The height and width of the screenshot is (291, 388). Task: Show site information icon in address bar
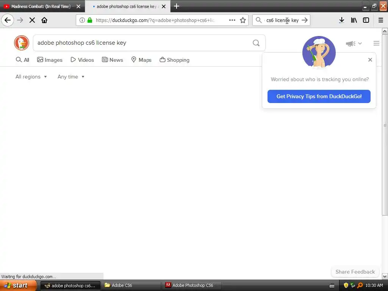click(x=82, y=20)
